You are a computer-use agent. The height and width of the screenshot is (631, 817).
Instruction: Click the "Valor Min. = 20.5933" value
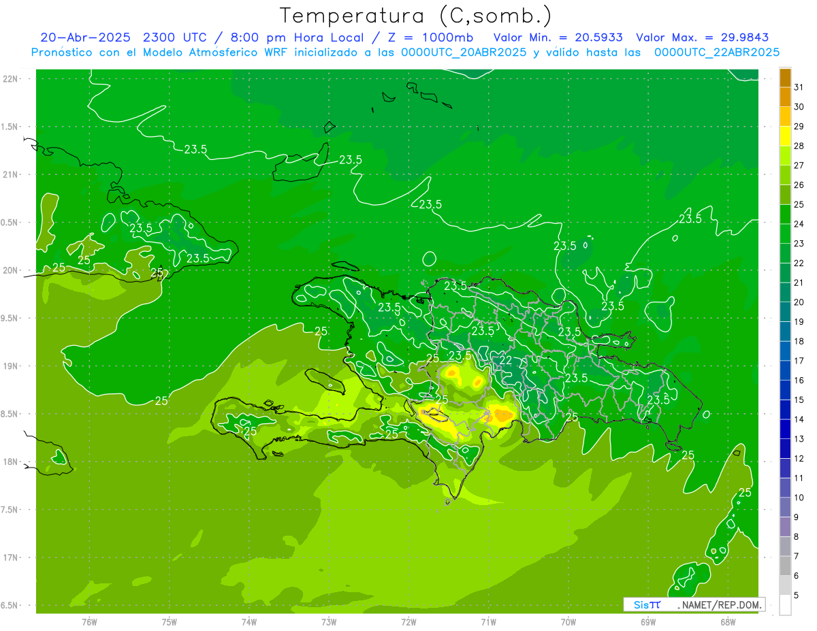pyautogui.click(x=558, y=37)
